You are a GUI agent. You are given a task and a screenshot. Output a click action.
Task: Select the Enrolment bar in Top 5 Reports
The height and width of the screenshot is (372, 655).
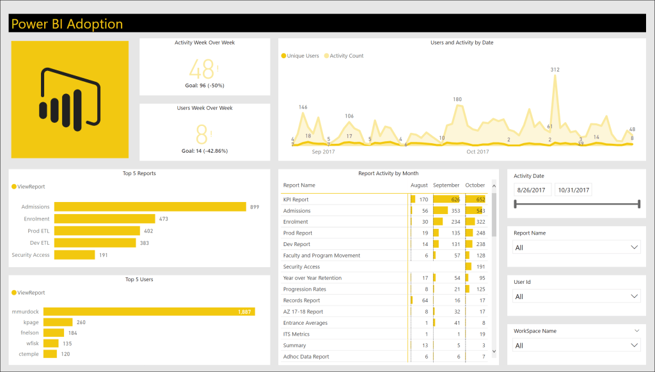104,219
